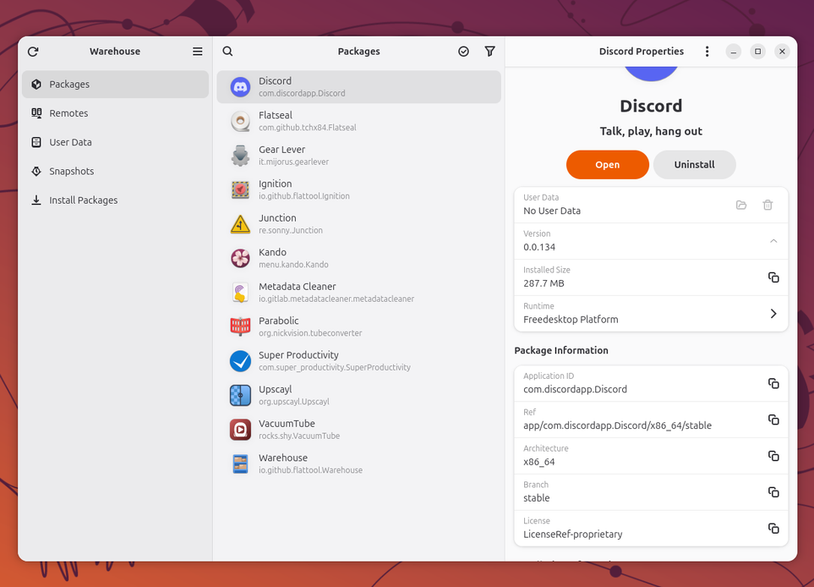Click the version value 0.0.134

(539, 247)
